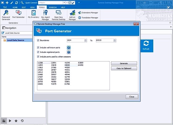Select Local Data Source tree item
This screenshot has height=125, width=173.
tap(15, 40)
